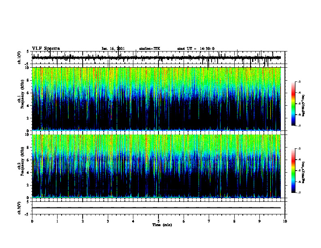Click the "ch.1(V)" waveform axis label
This screenshot has width=321, height=248.
click(x=19, y=58)
